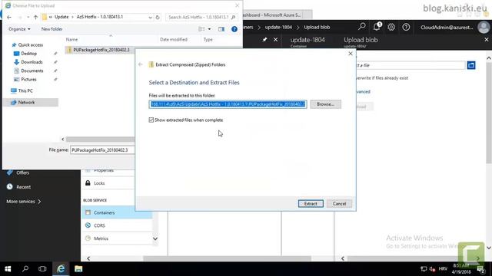Click New folder in file dialog
This screenshot has height=276, width=492.
coord(52,29)
